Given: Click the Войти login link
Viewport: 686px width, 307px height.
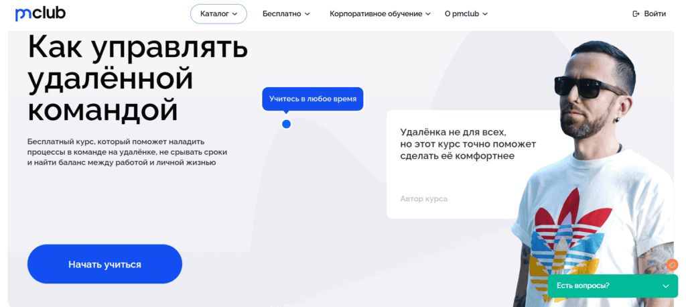Looking at the screenshot, I should click(x=650, y=13).
